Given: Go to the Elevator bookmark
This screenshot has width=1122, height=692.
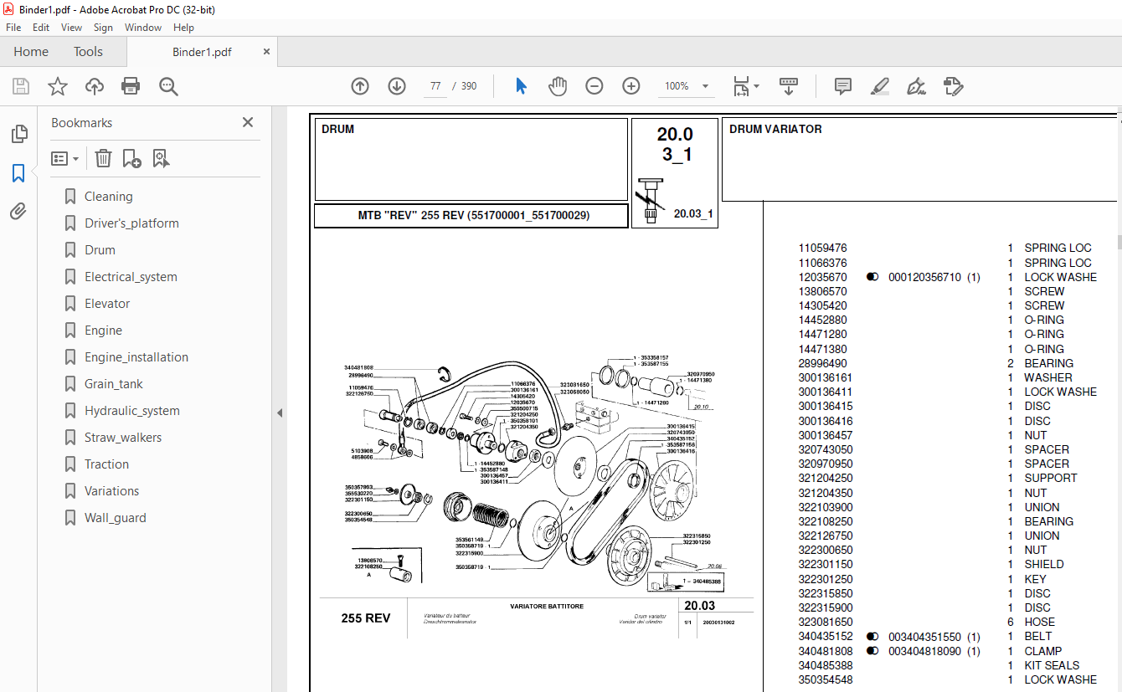Looking at the screenshot, I should [107, 304].
